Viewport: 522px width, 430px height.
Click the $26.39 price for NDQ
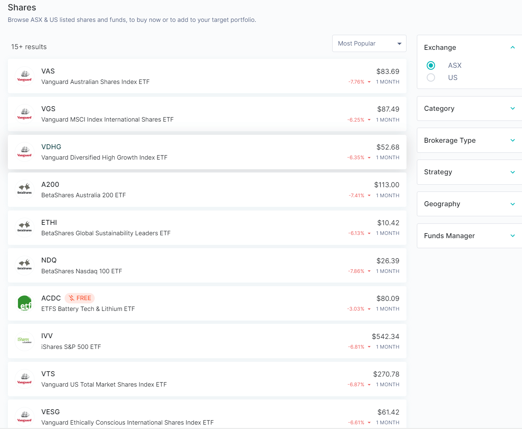point(388,261)
